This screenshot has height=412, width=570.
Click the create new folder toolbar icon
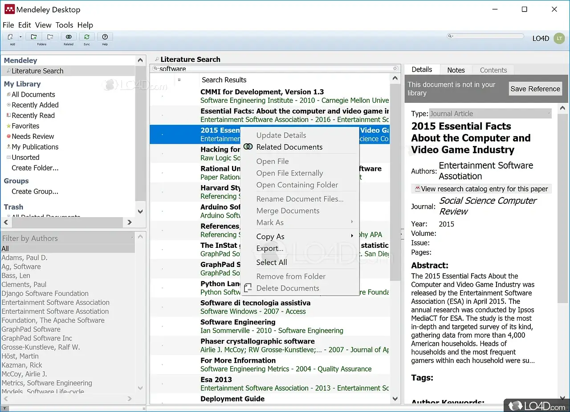34,37
